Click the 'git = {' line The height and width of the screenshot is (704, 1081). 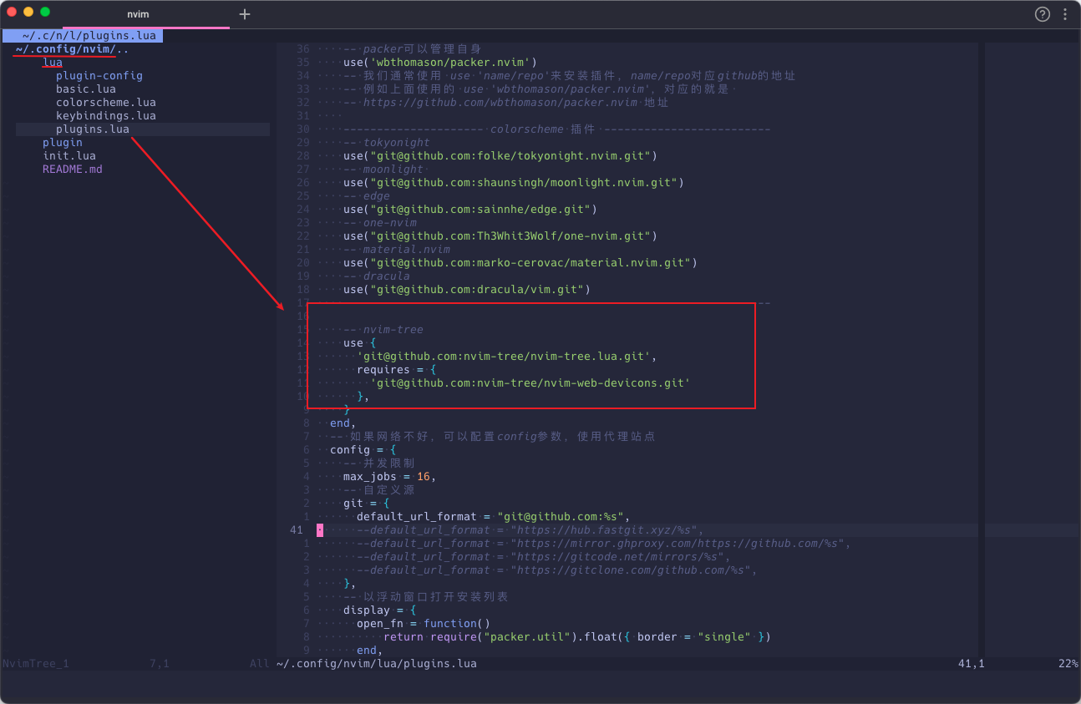[367, 504]
